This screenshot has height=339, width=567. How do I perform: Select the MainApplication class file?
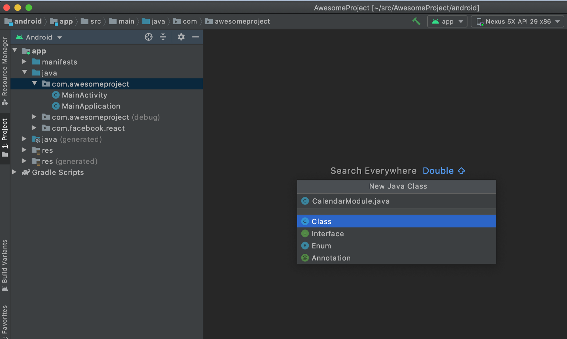91,106
